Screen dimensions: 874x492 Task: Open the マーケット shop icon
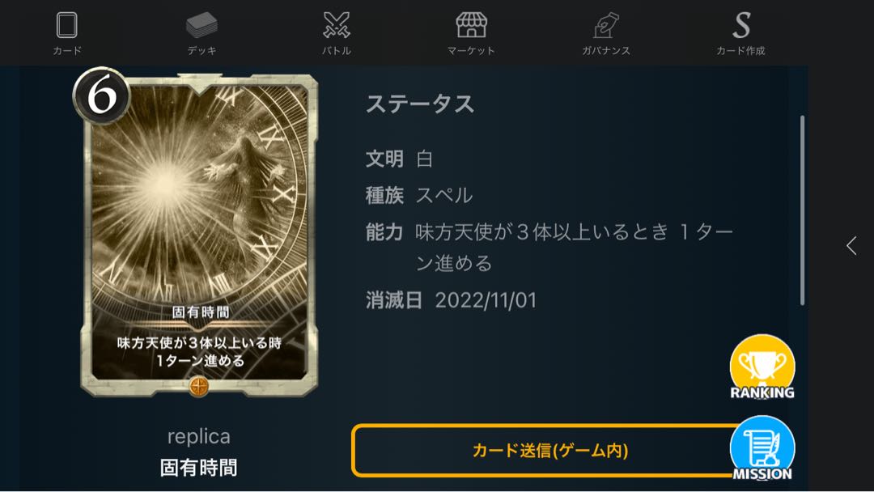pos(472,25)
